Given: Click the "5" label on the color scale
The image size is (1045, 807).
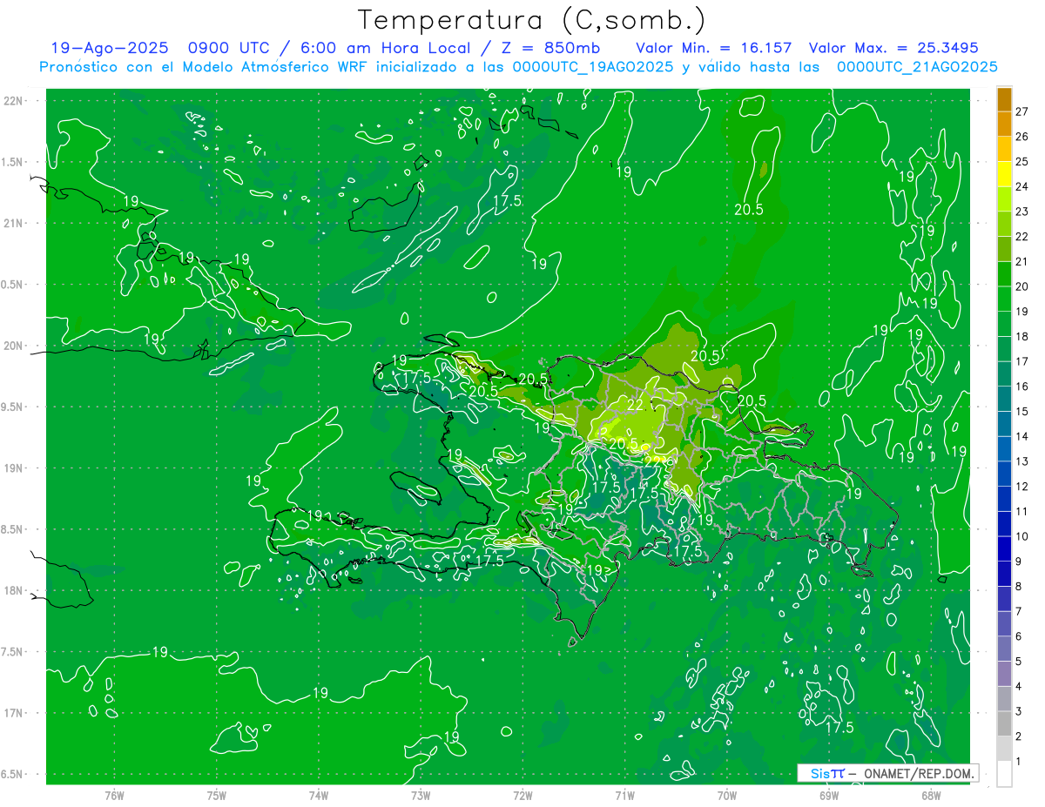Looking at the screenshot, I should 1018,662.
